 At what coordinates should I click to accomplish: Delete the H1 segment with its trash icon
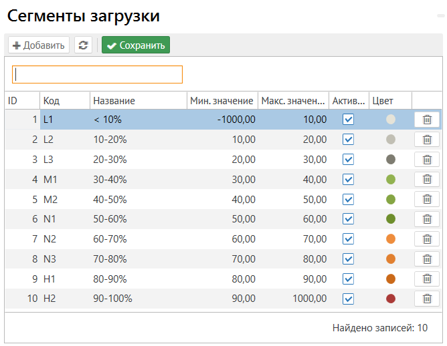[427, 279]
